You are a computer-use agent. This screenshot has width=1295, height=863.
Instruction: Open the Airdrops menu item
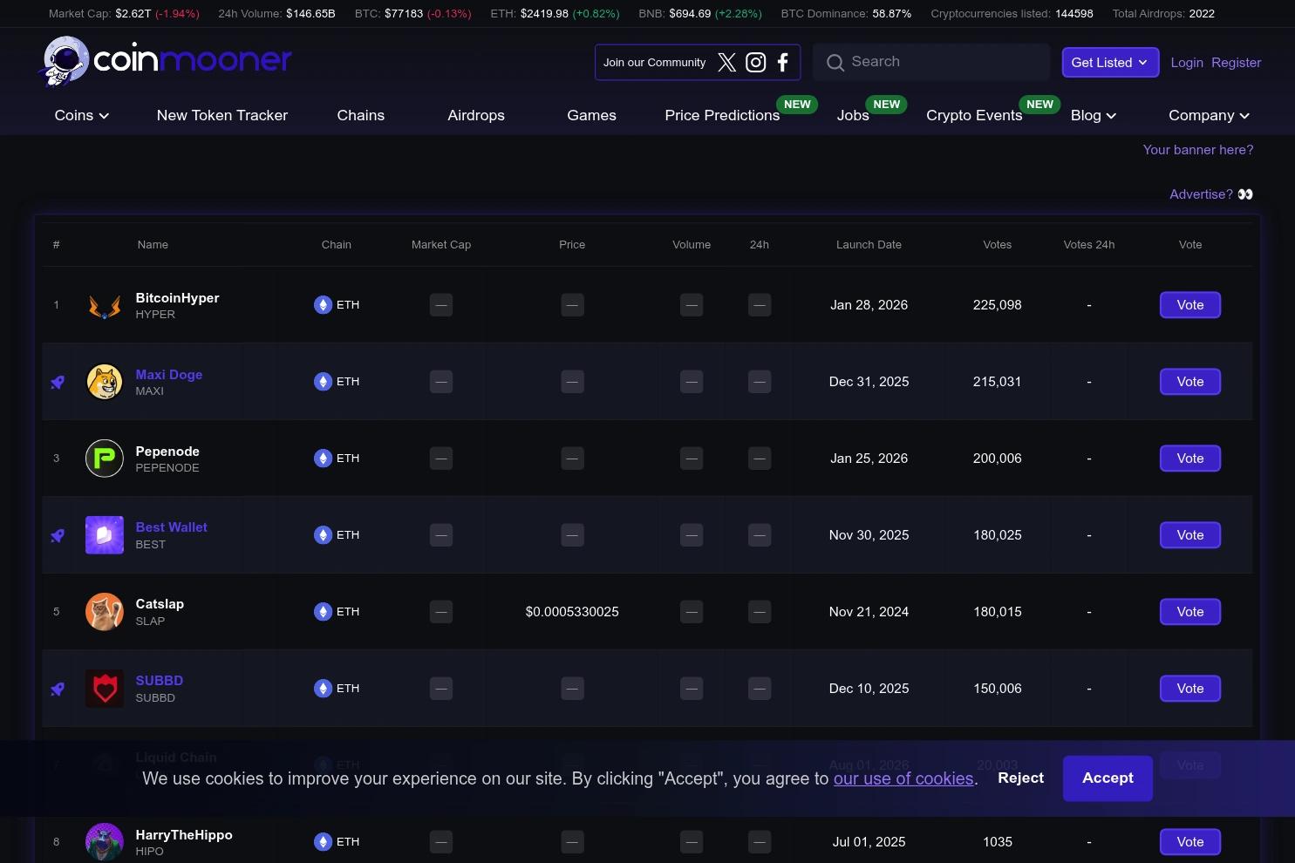pos(476,115)
